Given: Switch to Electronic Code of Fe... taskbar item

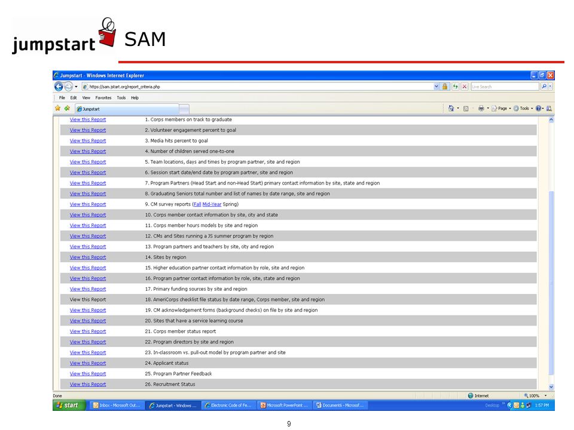Looking at the screenshot, I should tap(228, 406).
